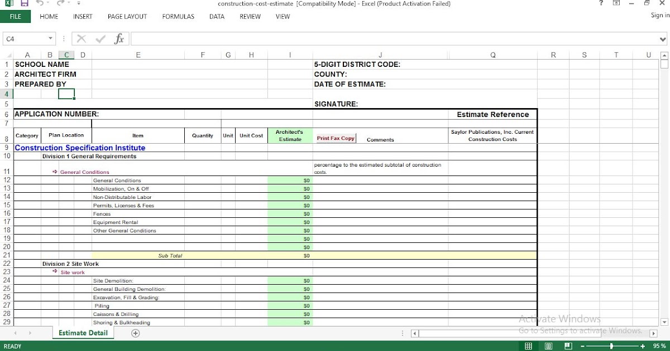The height and width of the screenshot is (351, 670).
Task: Click the Print Fax Copy button
Action: click(x=335, y=138)
